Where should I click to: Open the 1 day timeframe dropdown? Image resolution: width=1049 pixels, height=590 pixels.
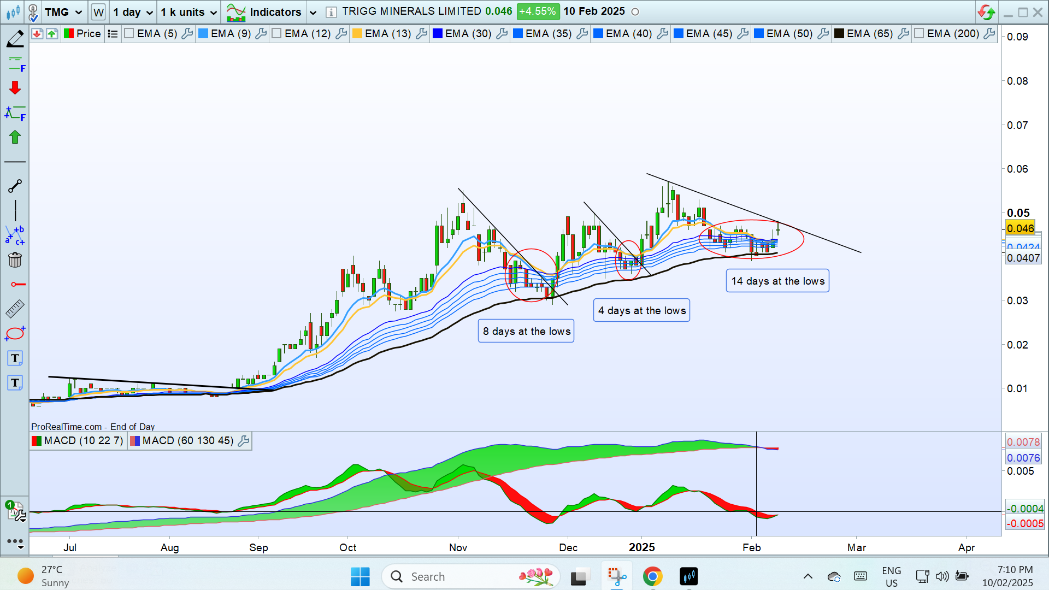pos(133,12)
